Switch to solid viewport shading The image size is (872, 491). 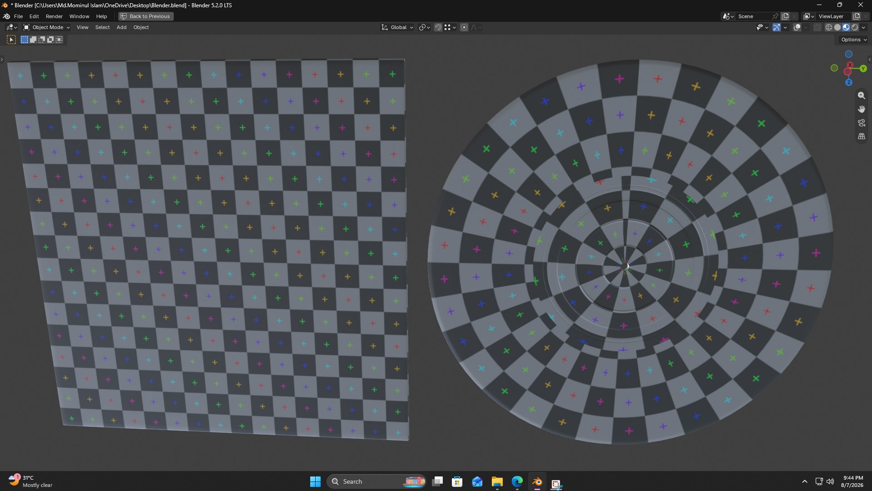click(x=837, y=28)
